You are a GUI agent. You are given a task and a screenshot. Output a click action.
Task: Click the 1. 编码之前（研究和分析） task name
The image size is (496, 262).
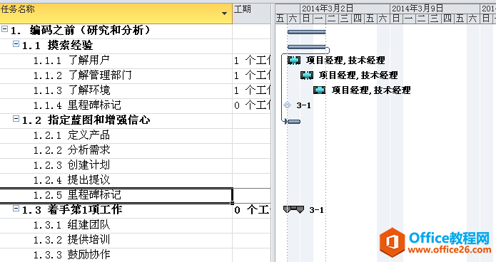81,31
